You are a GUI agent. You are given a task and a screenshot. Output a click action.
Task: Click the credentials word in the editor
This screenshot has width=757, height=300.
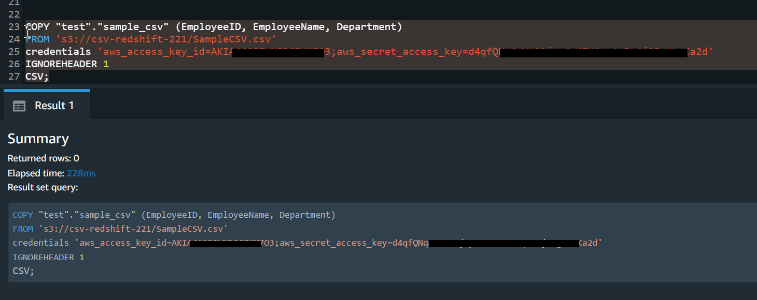(59, 52)
